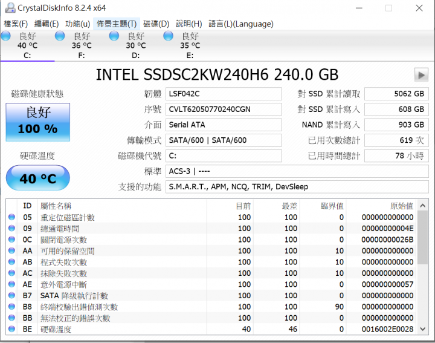This screenshot has height=343, width=435.
Task: Click the drive letter field C:
Action: coord(224,156)
